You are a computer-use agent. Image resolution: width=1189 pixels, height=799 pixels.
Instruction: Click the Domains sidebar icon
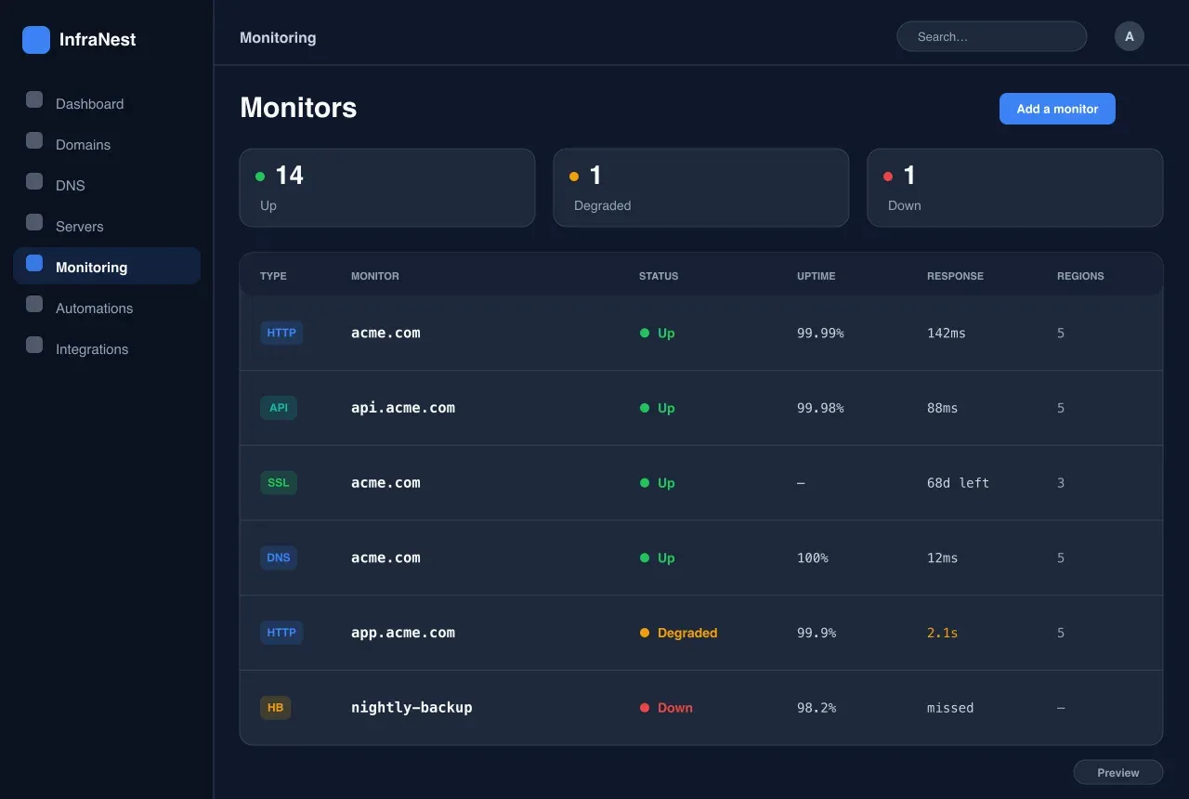pos(34,140)
